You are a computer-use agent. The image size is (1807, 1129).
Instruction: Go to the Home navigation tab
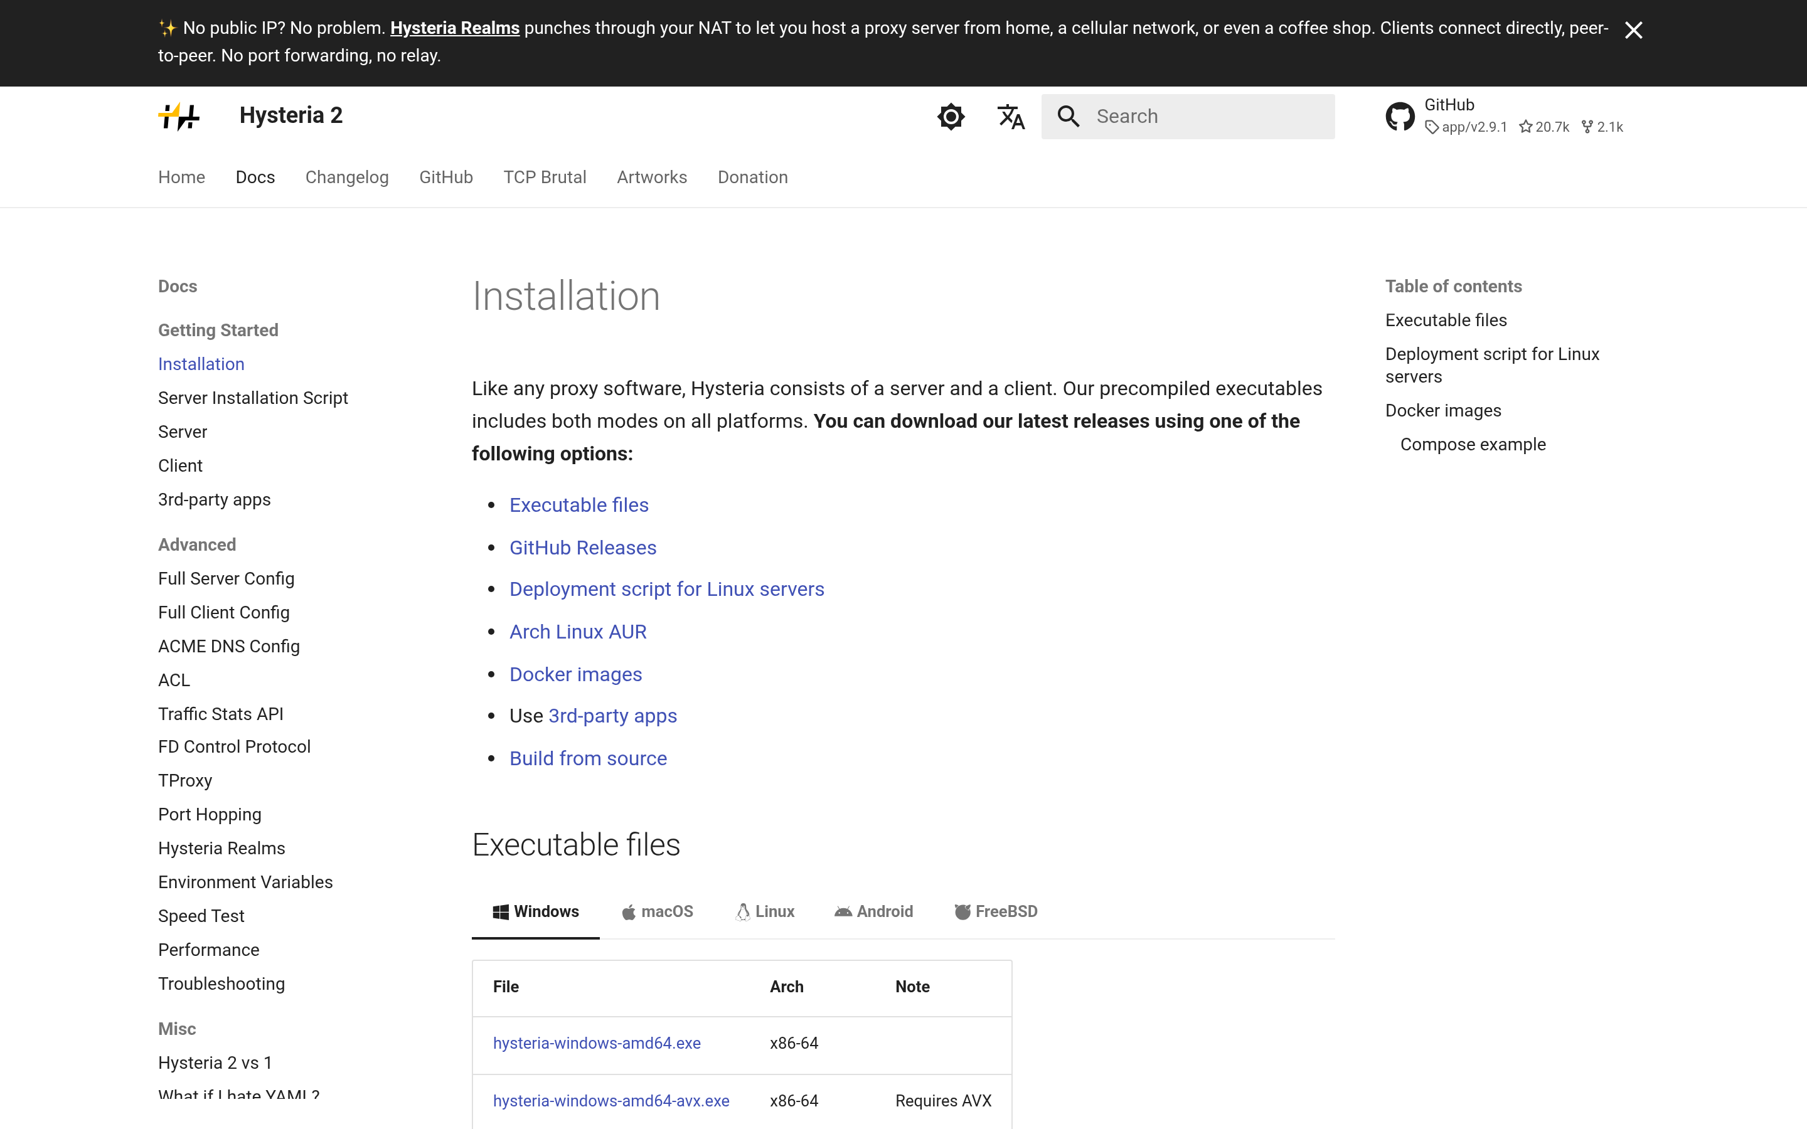pos(181,177)
